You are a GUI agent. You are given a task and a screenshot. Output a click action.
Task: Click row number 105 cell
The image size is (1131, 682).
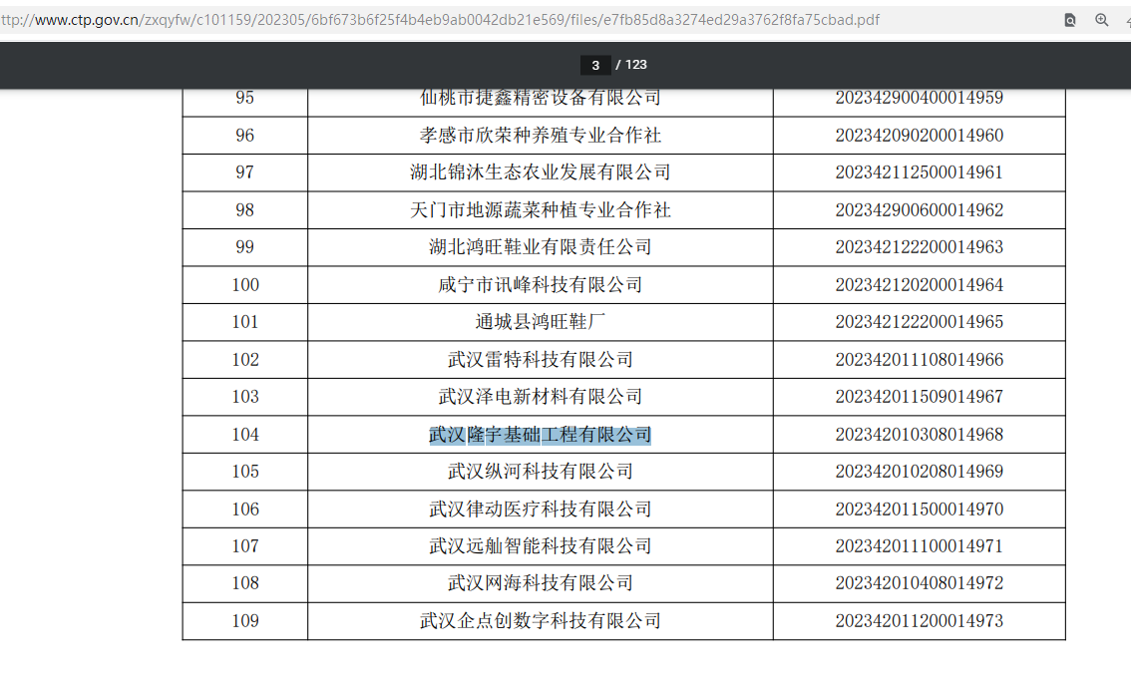click(245, 472)
